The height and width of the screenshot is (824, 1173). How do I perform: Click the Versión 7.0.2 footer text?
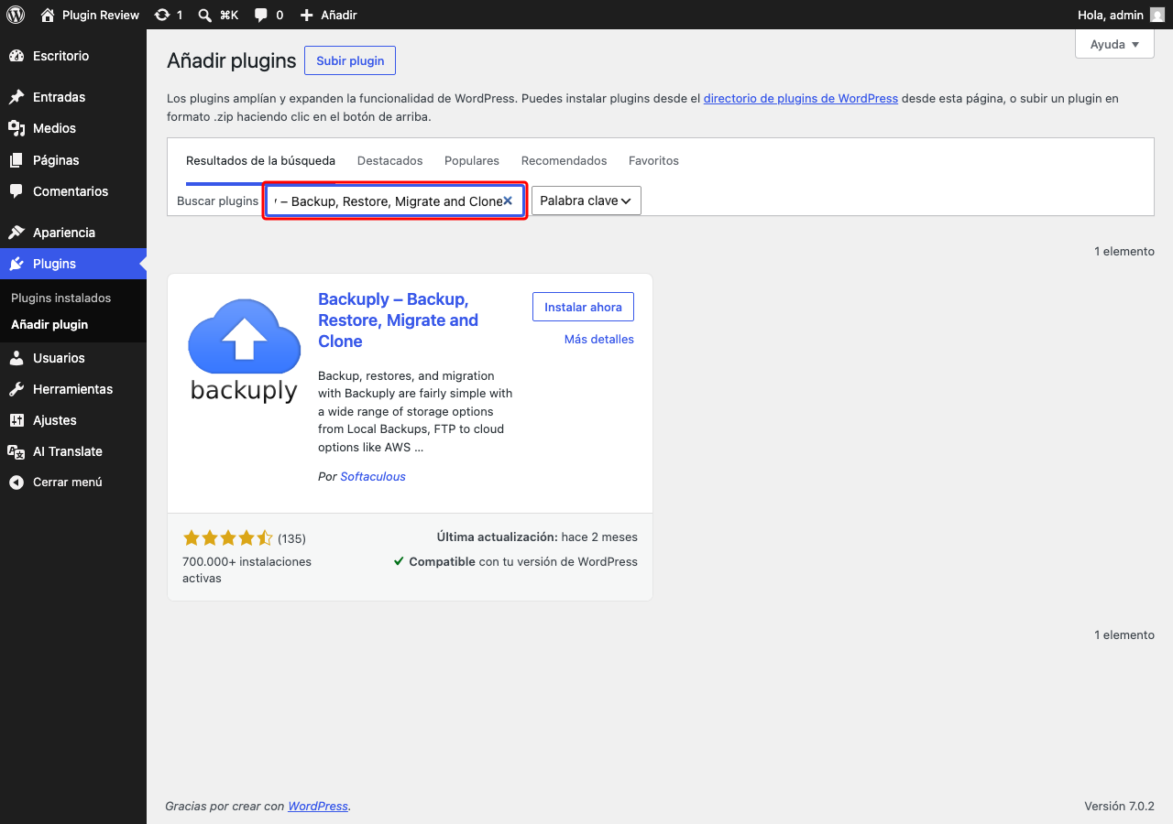pyautogui.click(x=1119, y=806)
